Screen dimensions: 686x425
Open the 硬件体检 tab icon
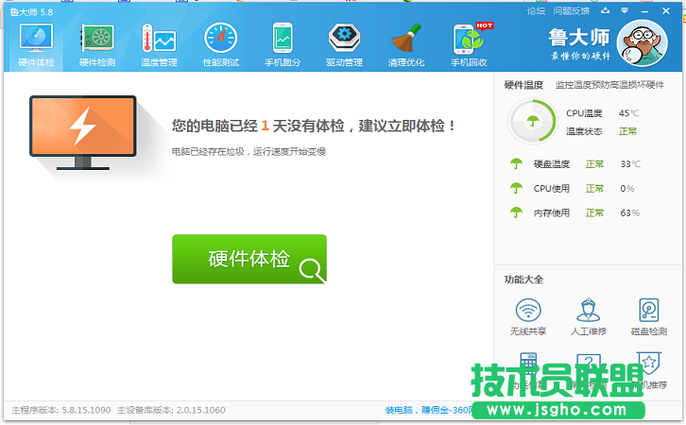tap(36, 38)
